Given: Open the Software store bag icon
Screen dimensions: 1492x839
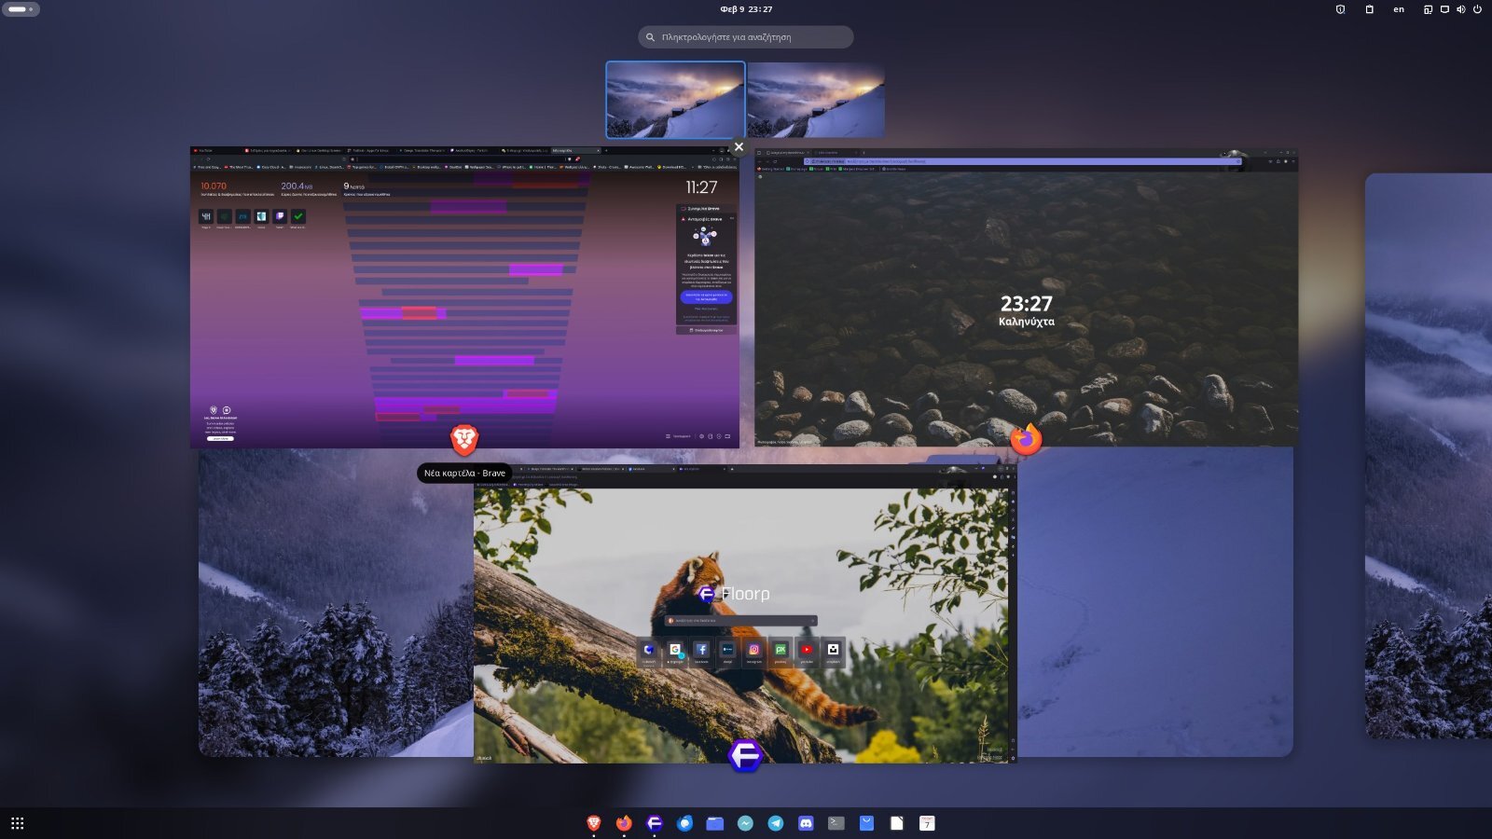Looking at the screenshot, I should 866,823.
